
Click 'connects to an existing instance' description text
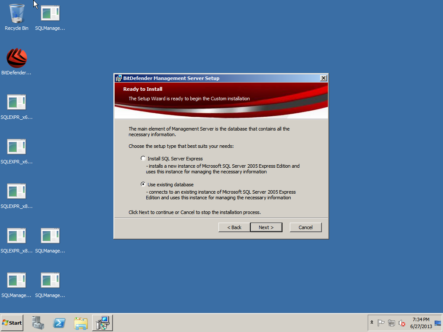(x=221, y=195)
